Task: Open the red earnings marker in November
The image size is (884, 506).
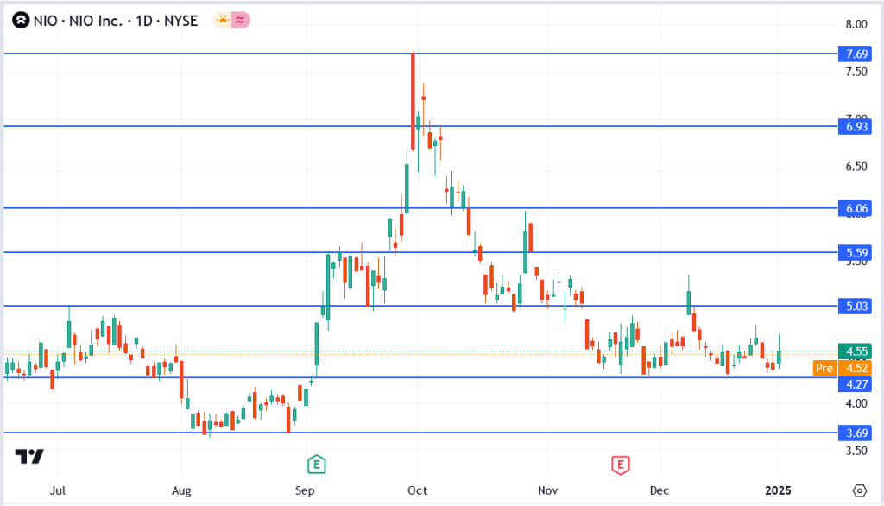Action: pos(619,465)
